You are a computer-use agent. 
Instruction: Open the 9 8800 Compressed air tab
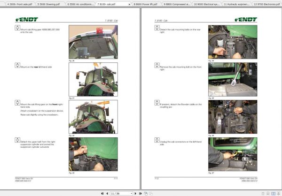point(176,4)
